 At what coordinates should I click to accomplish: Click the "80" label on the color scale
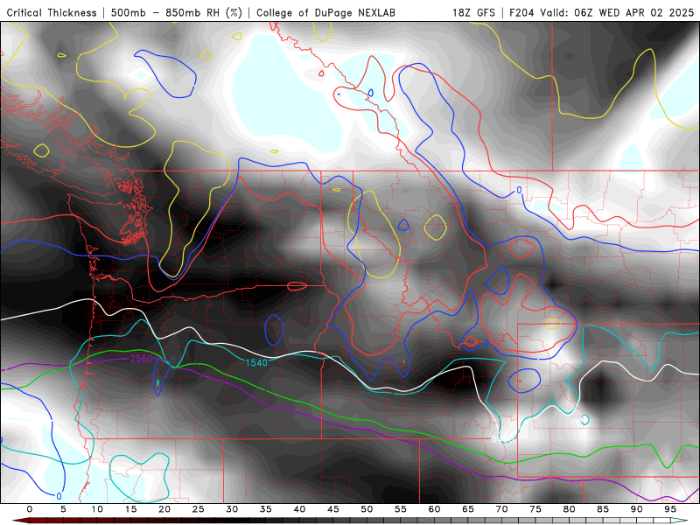tap(569, 509)
